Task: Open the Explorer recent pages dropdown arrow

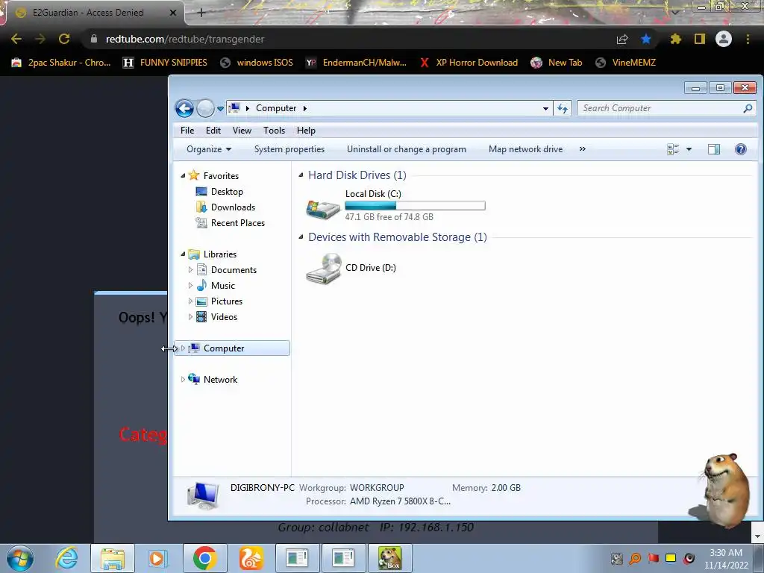Action: click(220, 109)
